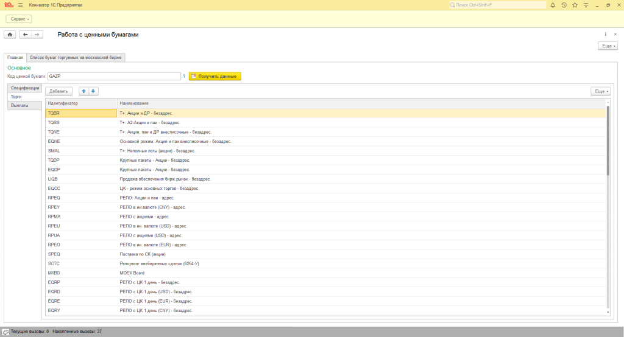Click the Получить данные button
Viewport: 624px width, 337px height.
coord(215,76)
